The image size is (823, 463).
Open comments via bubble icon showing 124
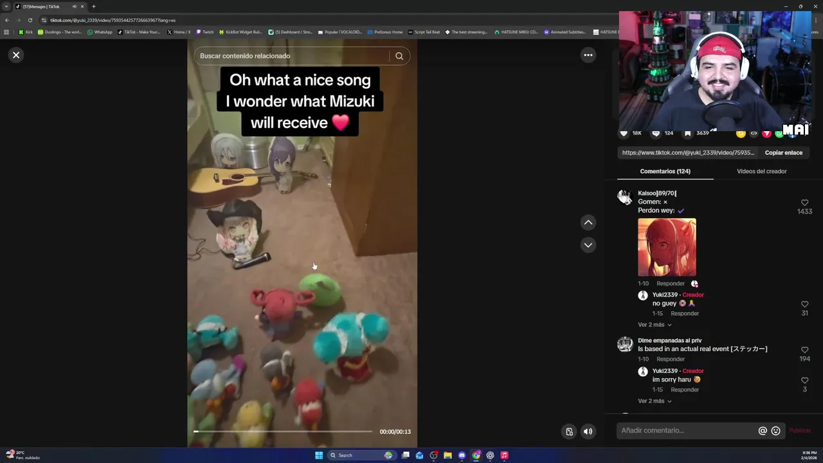click(x=656, y=133)
